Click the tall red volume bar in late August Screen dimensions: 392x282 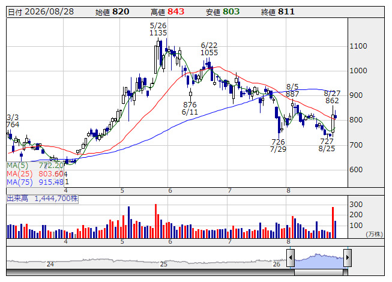pyautogui.click(x=333, y=223)
